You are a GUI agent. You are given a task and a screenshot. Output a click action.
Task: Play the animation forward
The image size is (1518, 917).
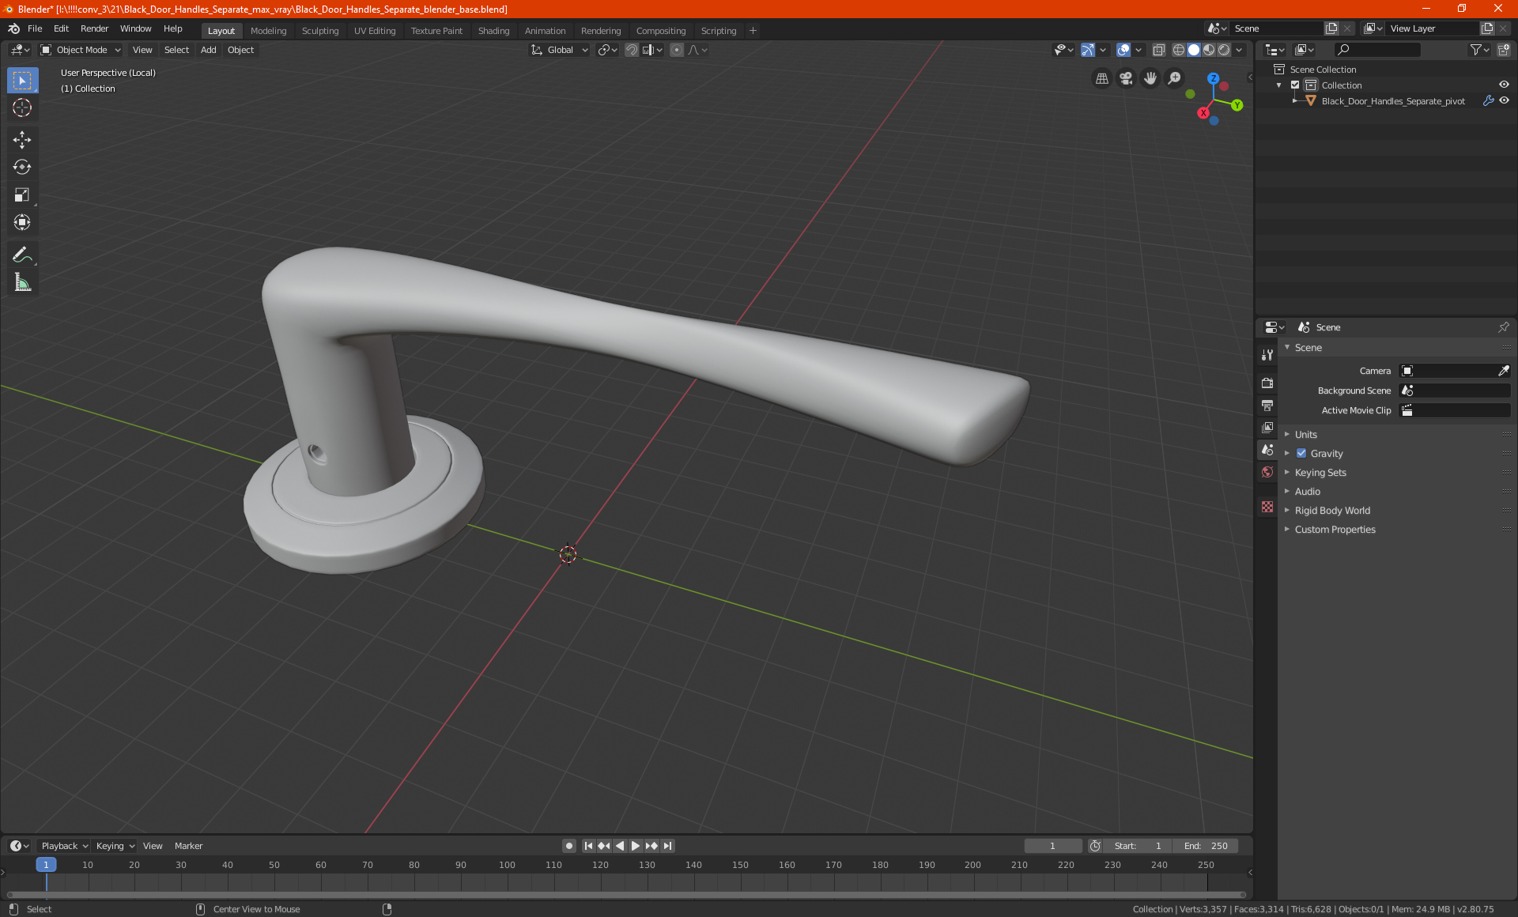click(636, 846)
